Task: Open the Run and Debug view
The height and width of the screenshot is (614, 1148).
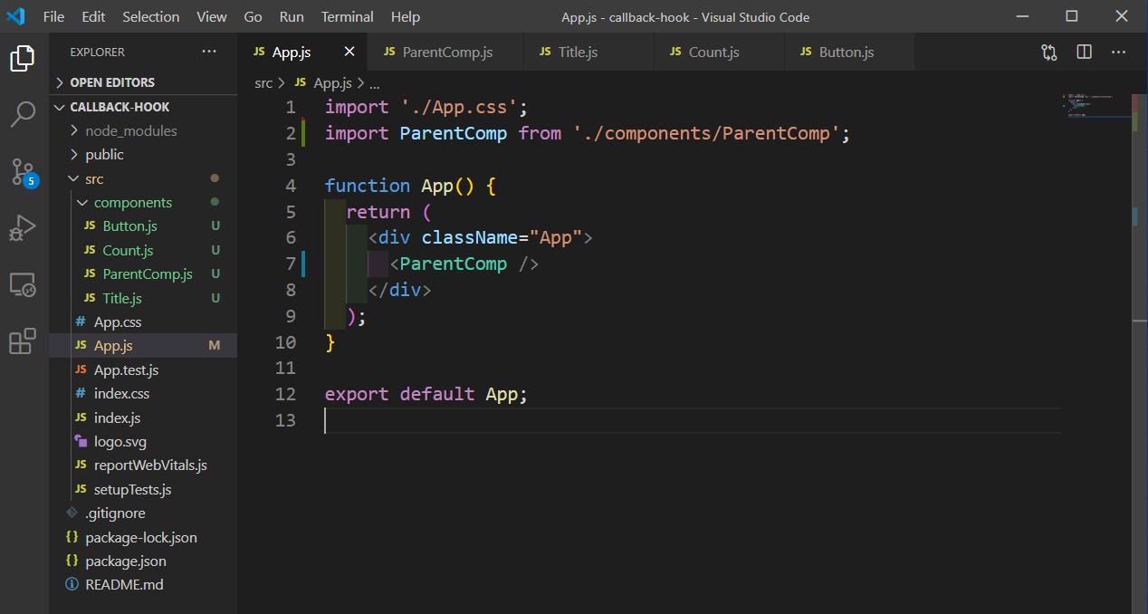Action: coord(23,227)
